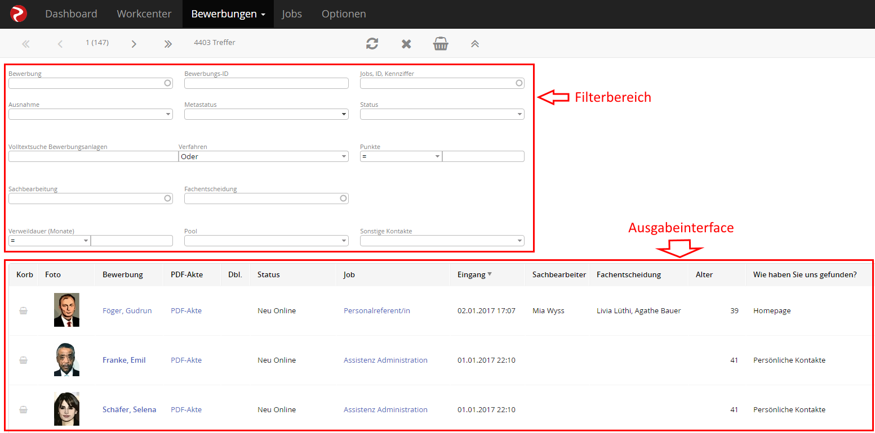Open photo of Schäfer, Selena
This screenshot has height=433, width=875.
point(66,409)
